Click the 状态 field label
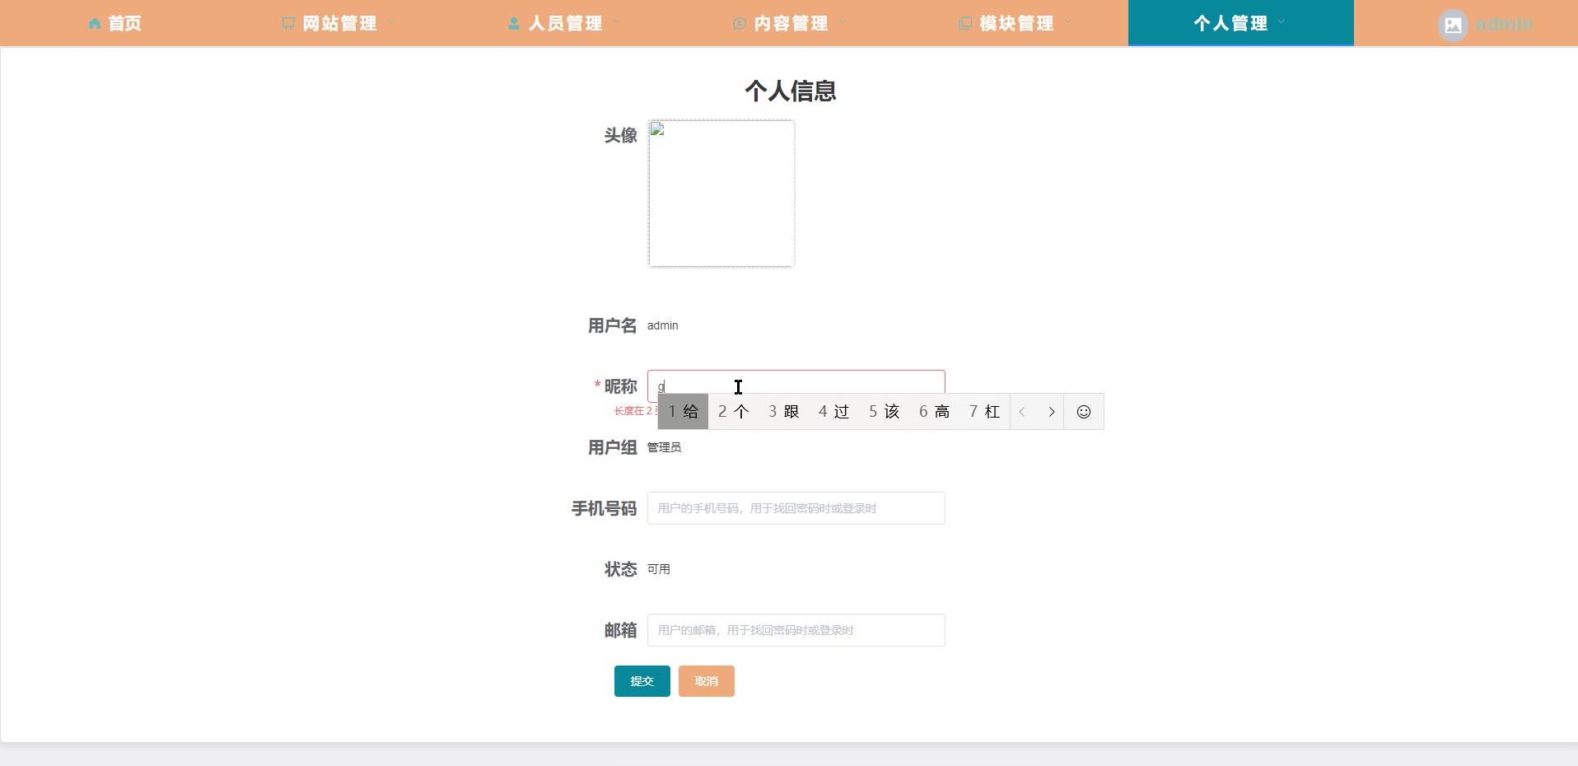 (x=621, y=569)
